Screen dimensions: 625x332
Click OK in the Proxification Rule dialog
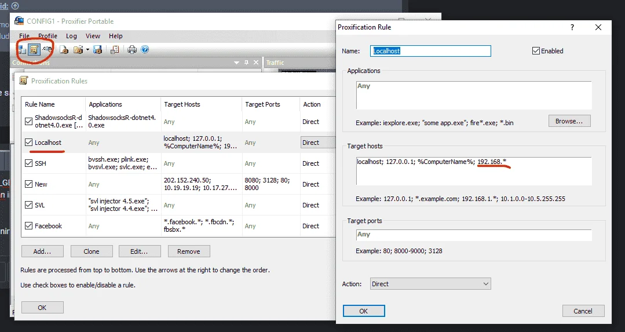coord(364,311)
